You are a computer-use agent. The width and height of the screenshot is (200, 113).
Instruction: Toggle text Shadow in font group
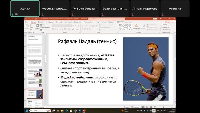[60, 29]
